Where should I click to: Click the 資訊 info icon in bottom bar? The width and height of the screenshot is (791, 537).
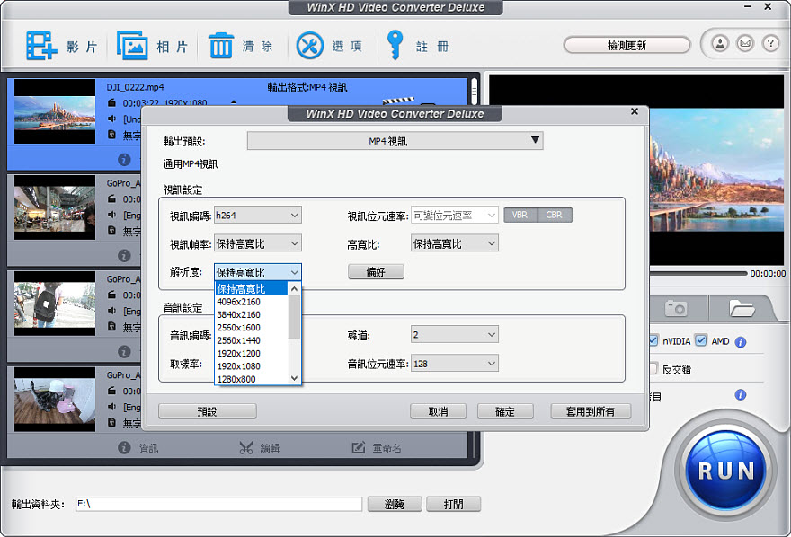click(124, 447)
